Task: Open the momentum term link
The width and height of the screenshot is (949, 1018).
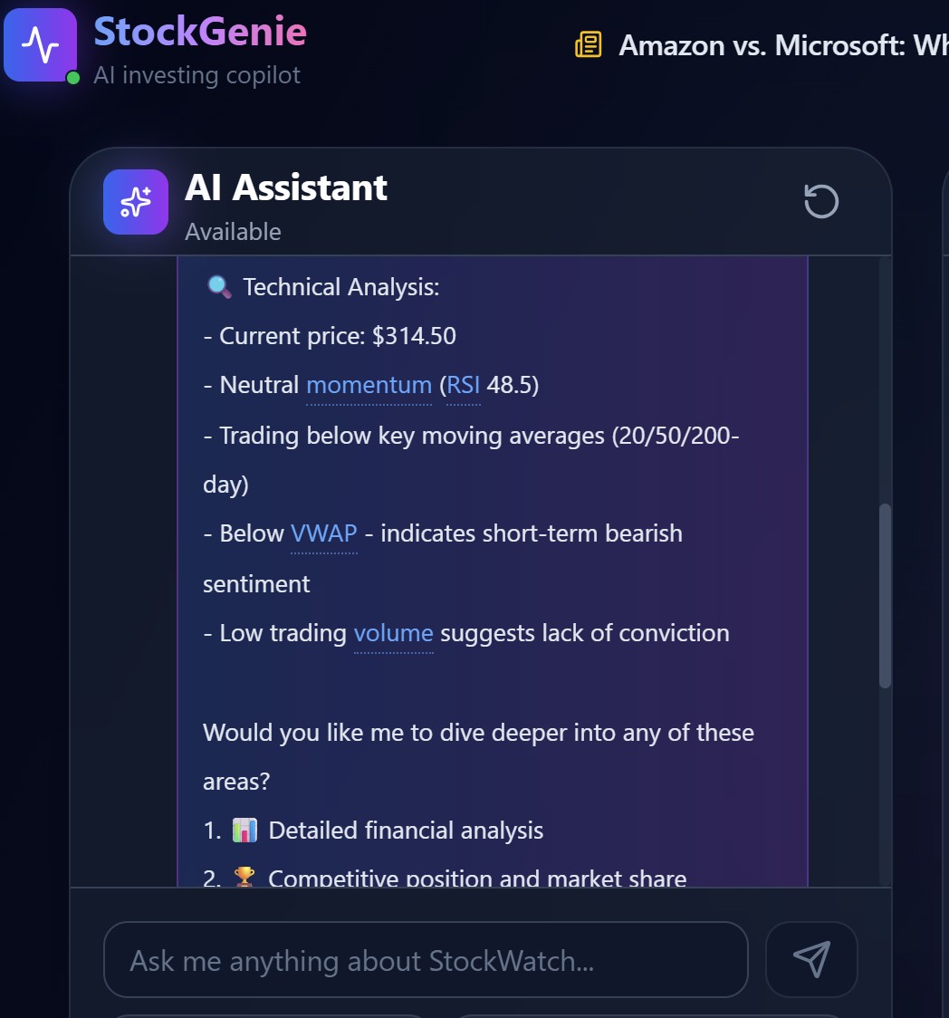Action: tap(369, 385)
